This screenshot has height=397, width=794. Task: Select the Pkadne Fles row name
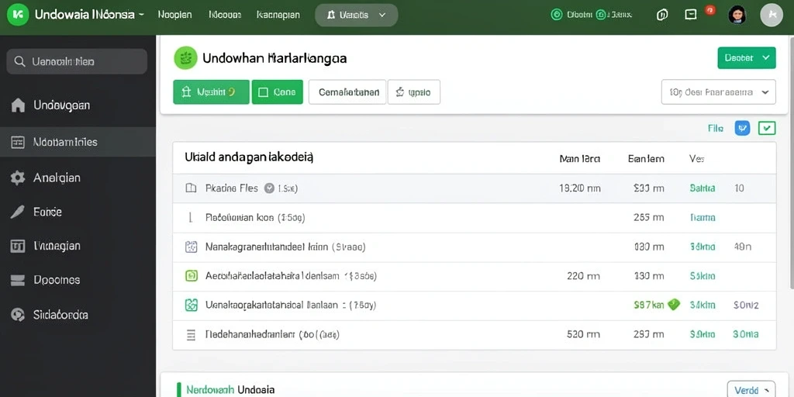pyautogui.click(x=232, y=188)
